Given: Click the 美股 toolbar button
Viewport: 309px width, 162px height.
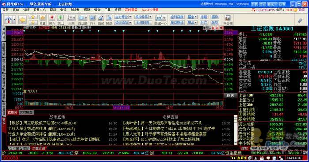Looking at the screenshot, I should click(215, 23).
